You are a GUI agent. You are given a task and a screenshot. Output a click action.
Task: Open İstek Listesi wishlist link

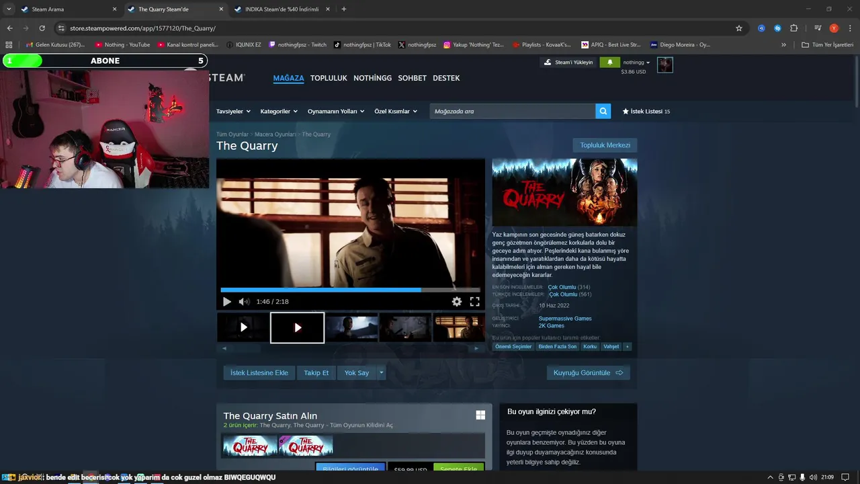tap(646, 111)
